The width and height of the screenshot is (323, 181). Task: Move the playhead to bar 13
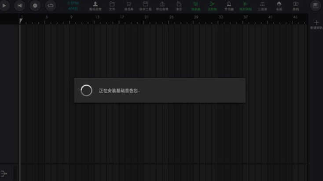97,17
